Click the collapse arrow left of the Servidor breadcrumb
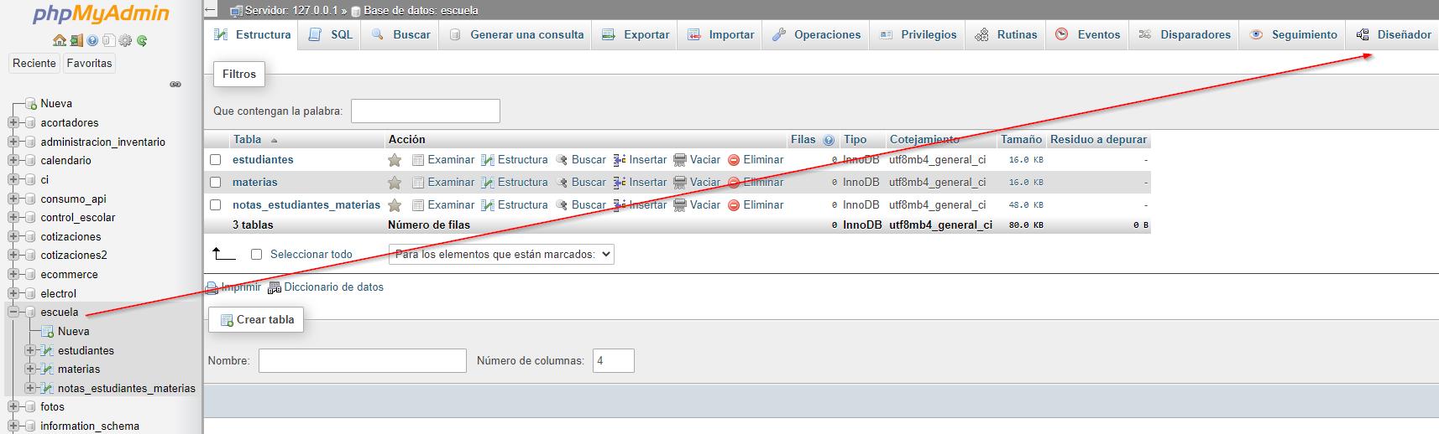1439x434 pixels. pyautogui.click(x=211, y=10)
